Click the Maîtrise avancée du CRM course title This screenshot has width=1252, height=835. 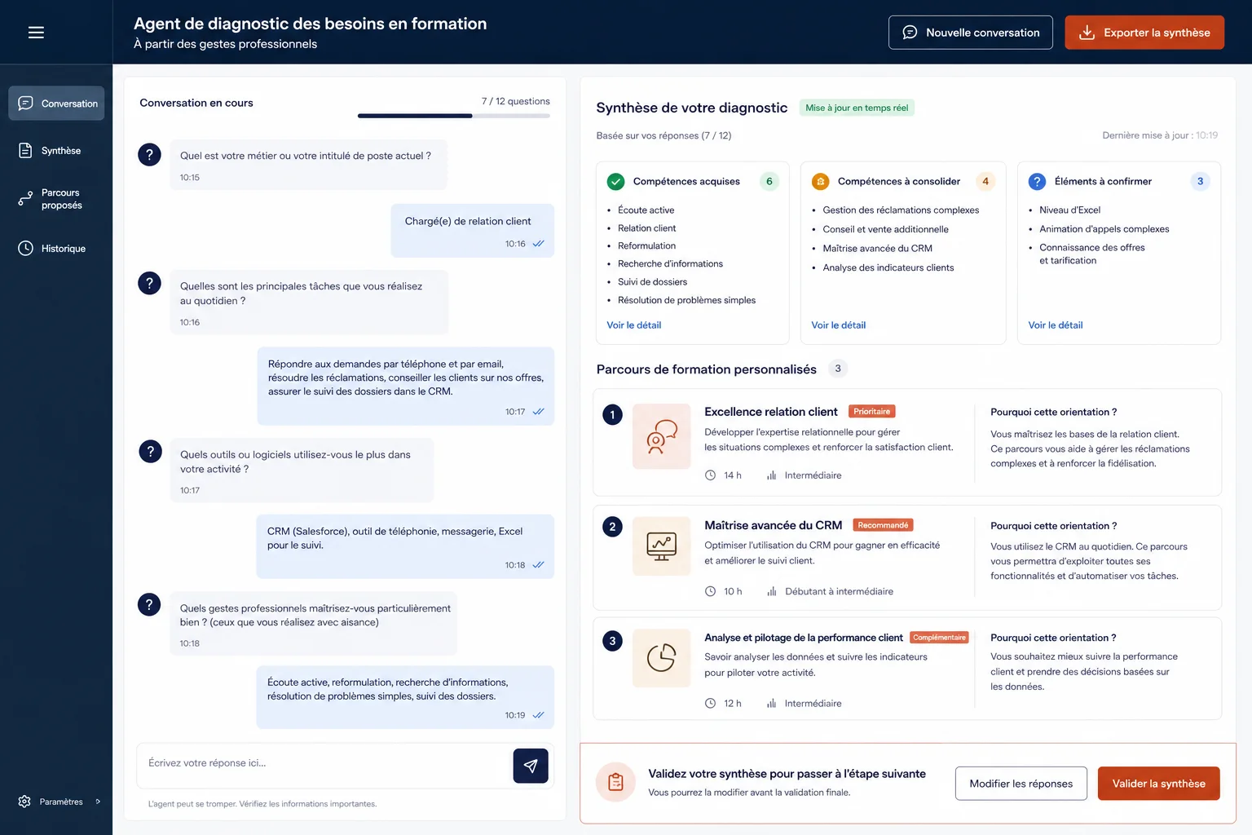[x=774, y=525]
